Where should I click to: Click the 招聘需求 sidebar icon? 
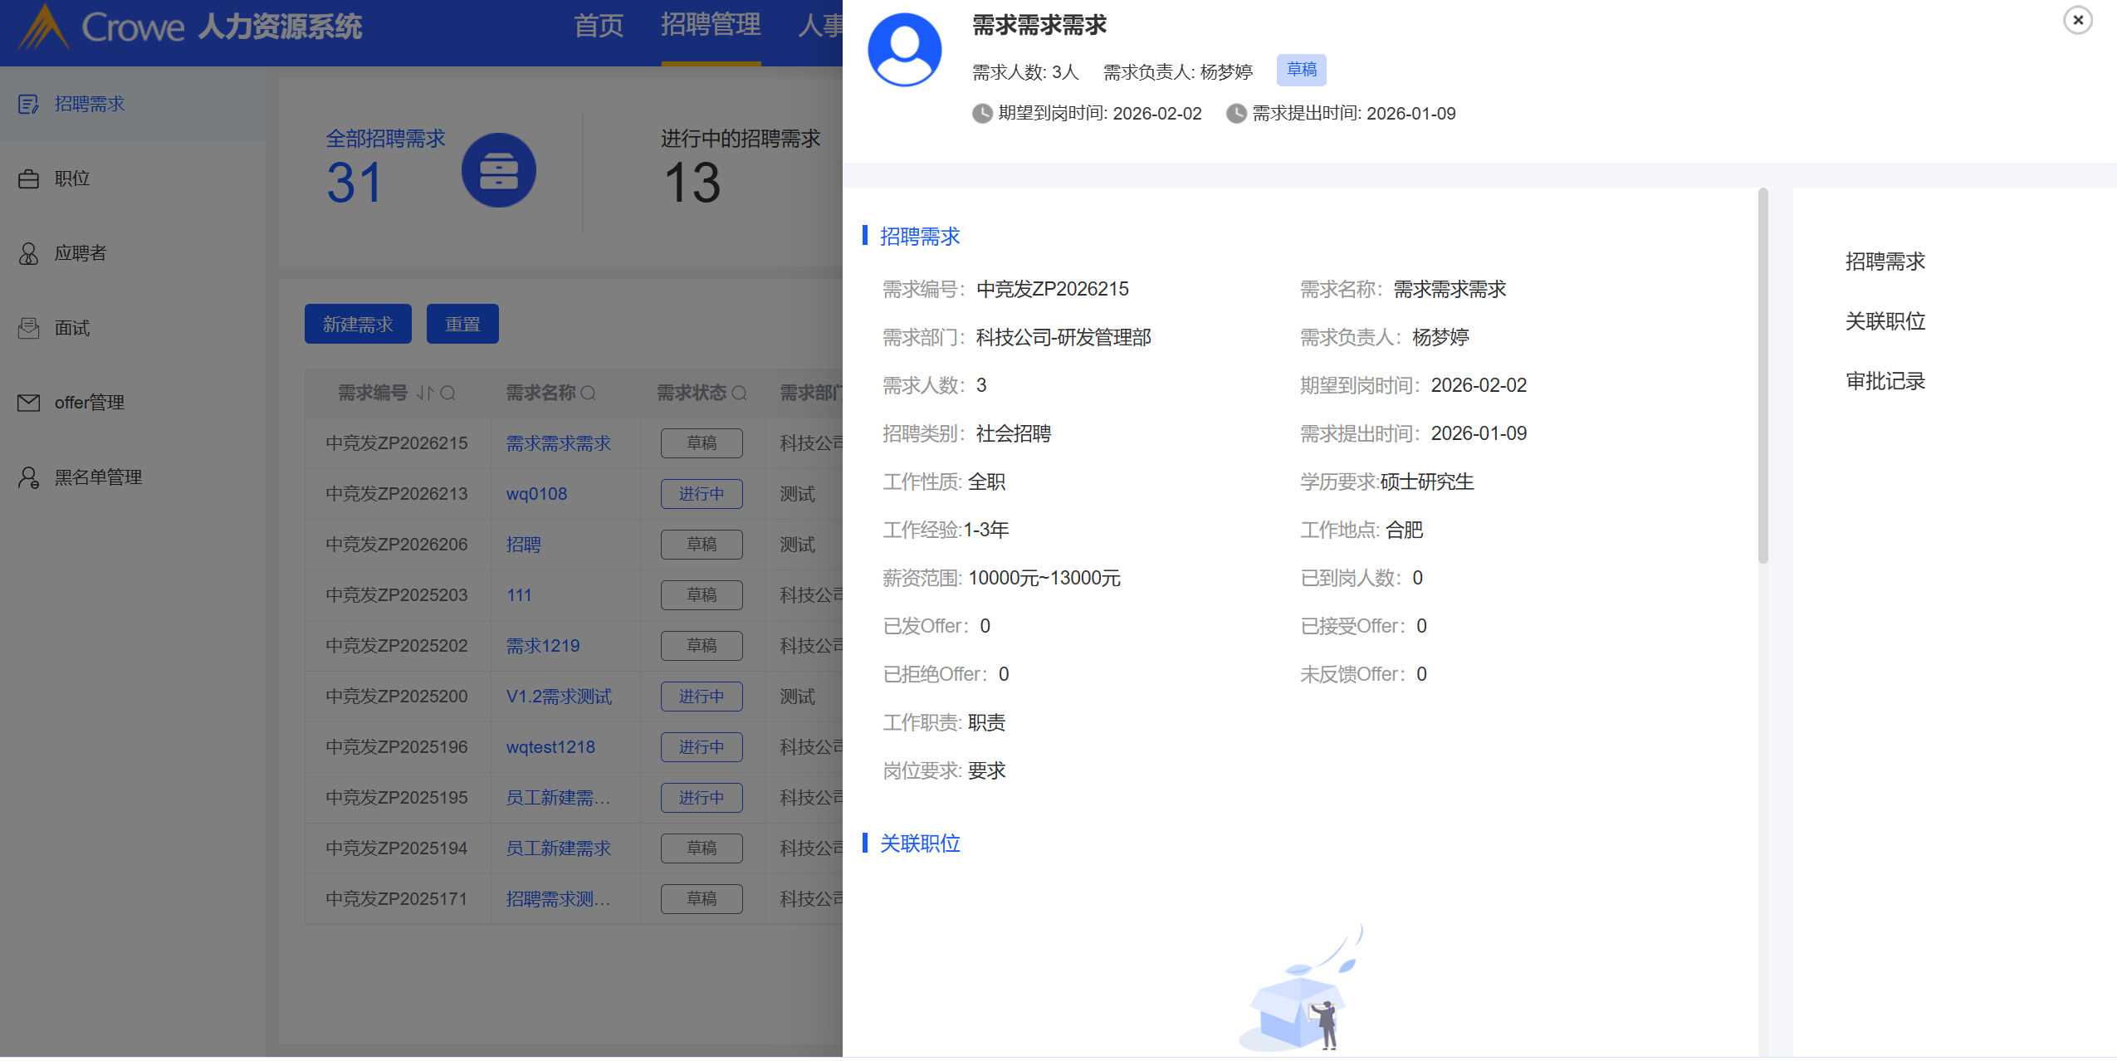tap(28, 104)
